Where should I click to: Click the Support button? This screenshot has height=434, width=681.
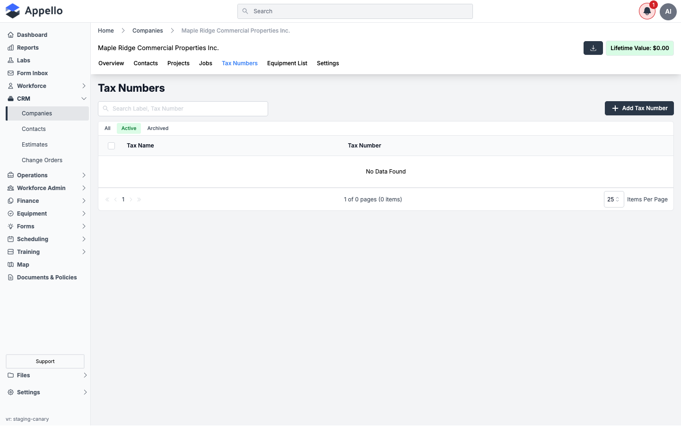pyautogui.click(x=45, y=362)
